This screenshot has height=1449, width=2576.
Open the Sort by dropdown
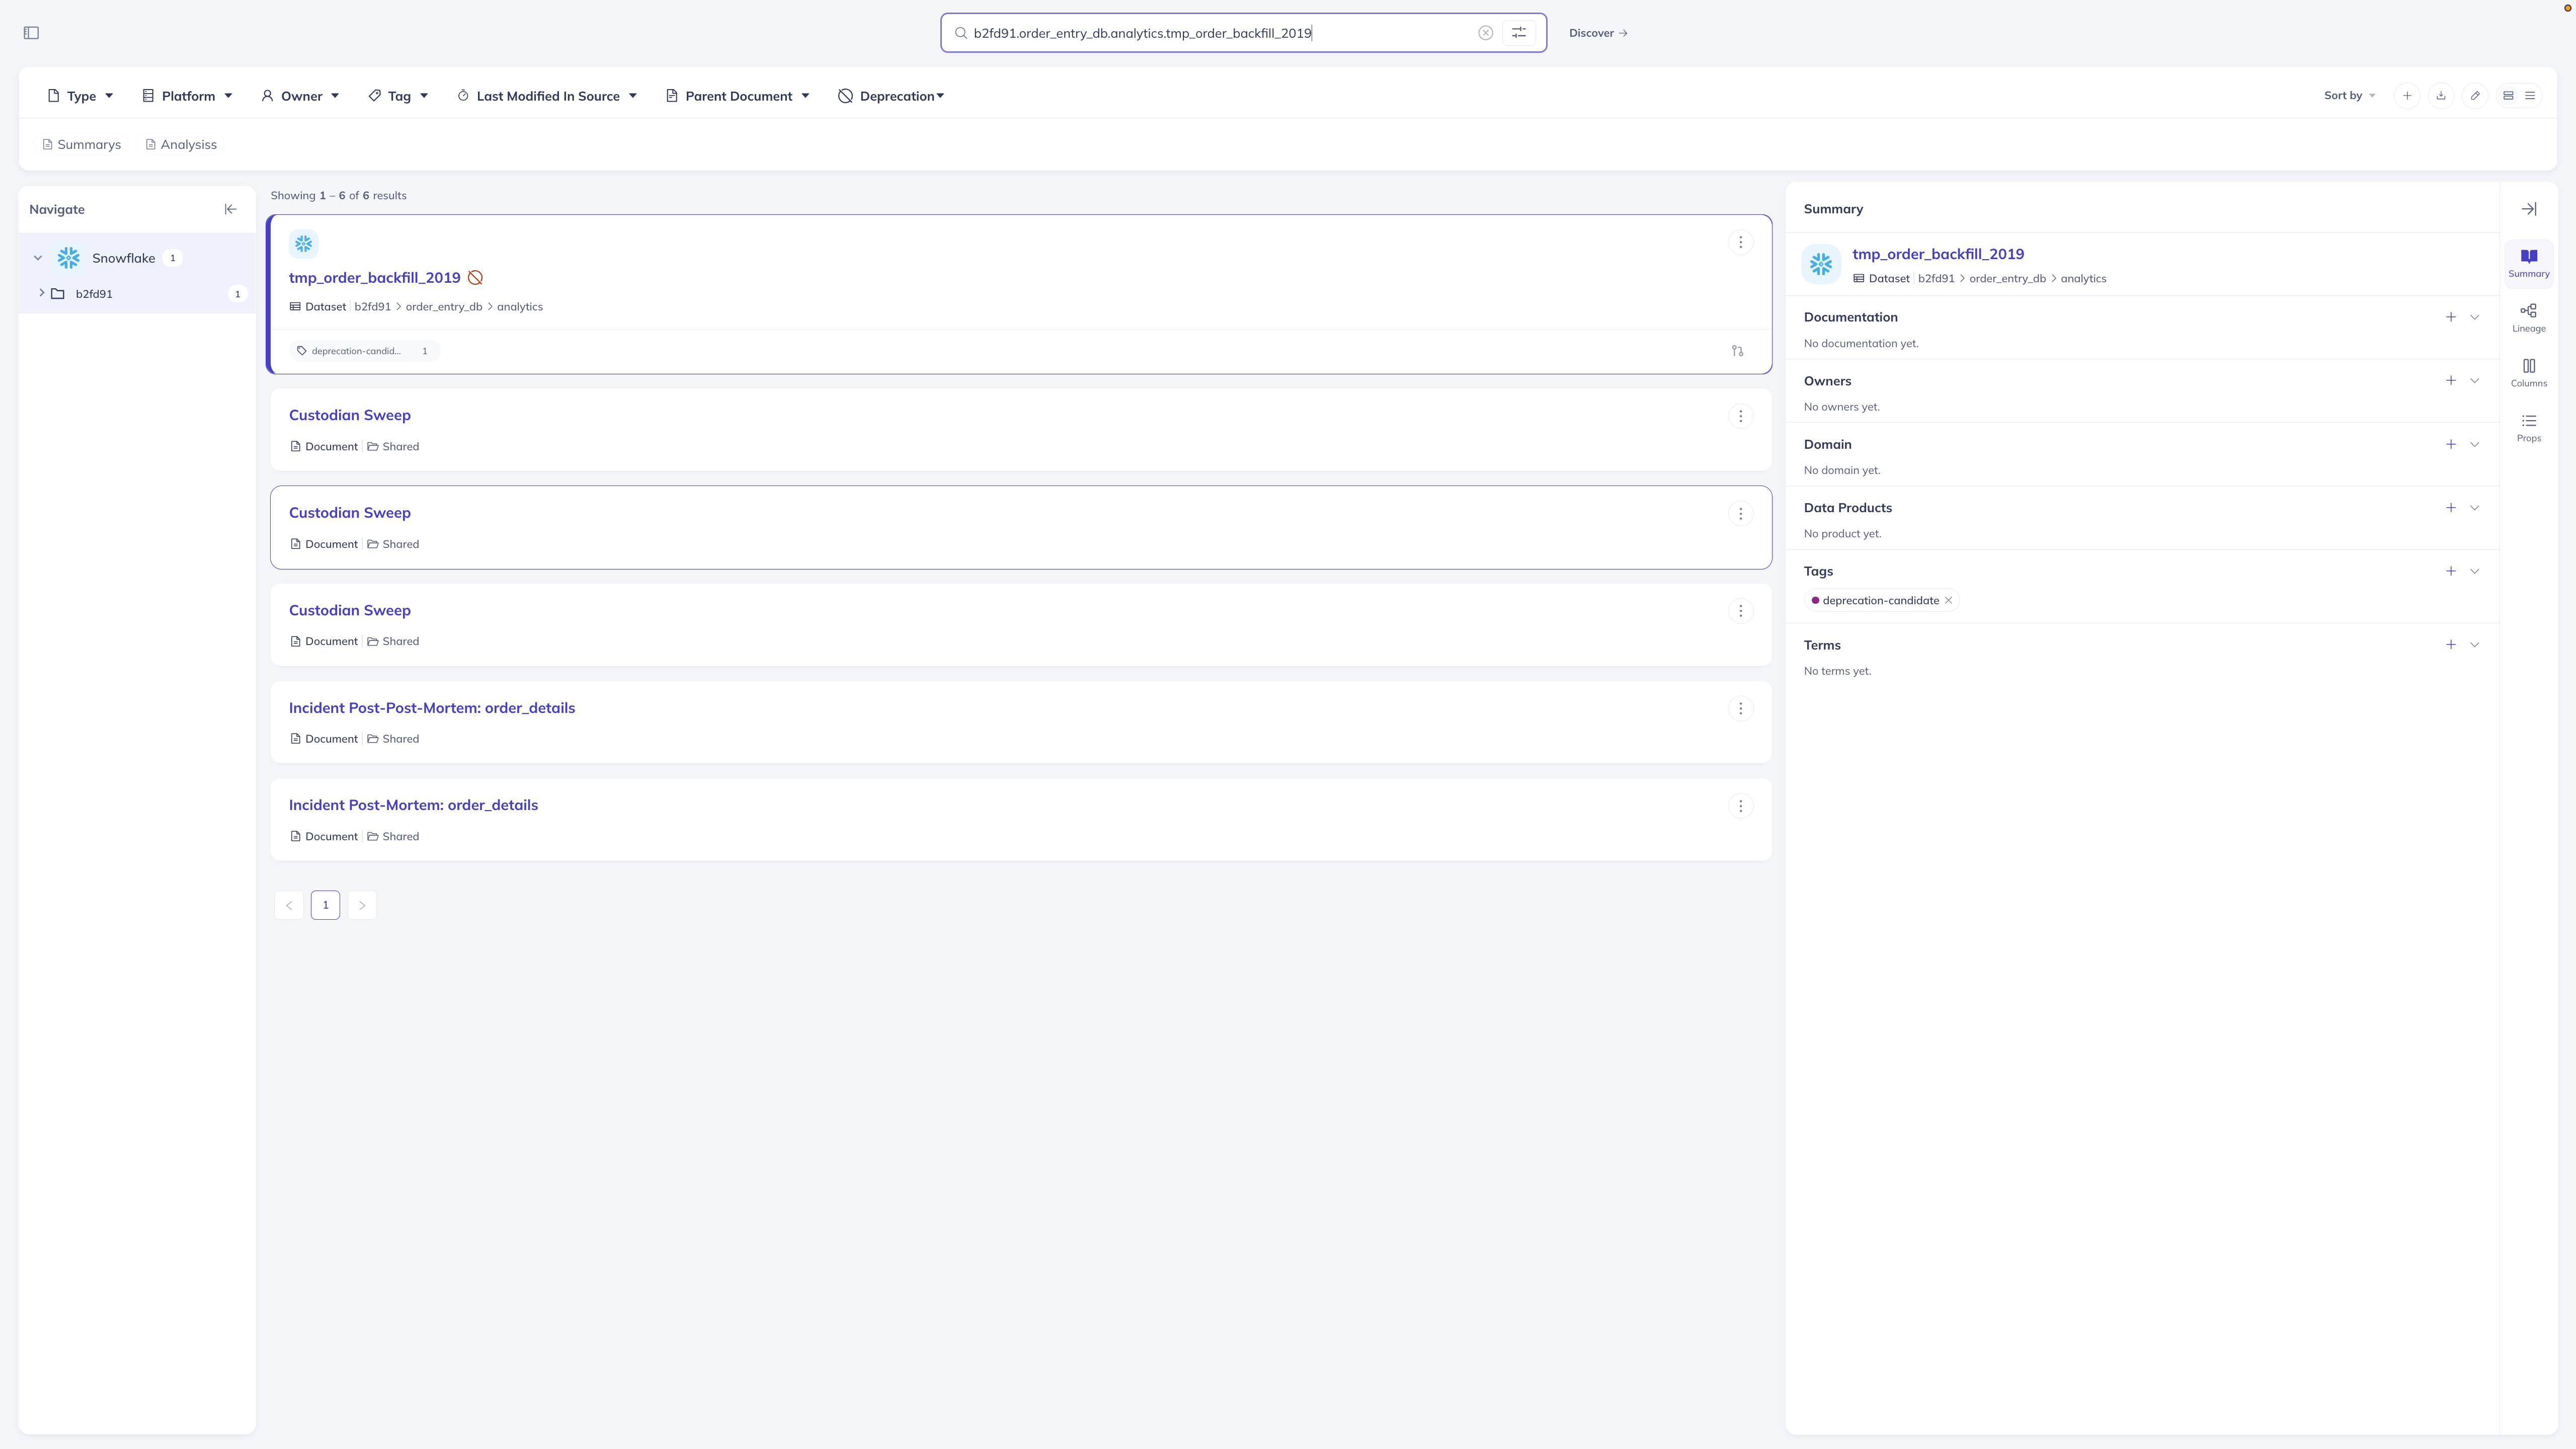(x=2349, y=96)
